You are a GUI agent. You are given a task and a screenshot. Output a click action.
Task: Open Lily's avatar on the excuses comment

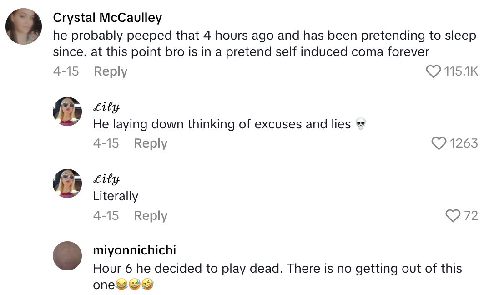click(67, 111)
